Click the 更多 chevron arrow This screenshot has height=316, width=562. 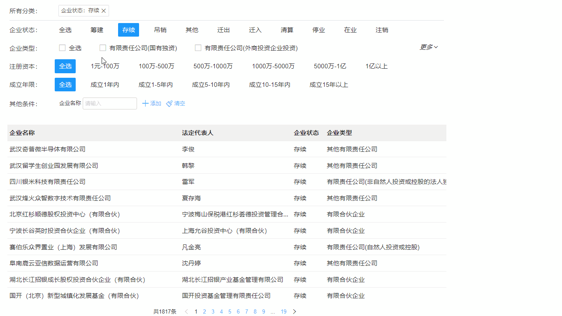pyautogui.click(x=435, y=47)
